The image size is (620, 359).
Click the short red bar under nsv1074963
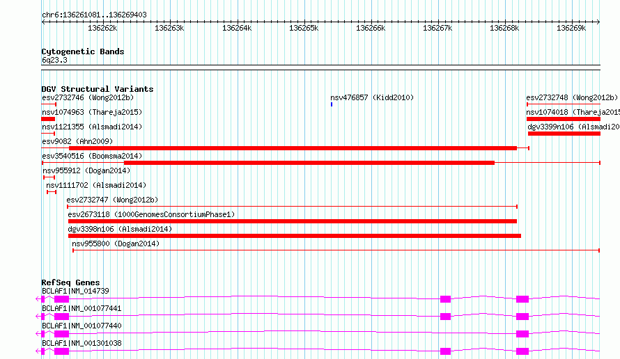(48, 119)
